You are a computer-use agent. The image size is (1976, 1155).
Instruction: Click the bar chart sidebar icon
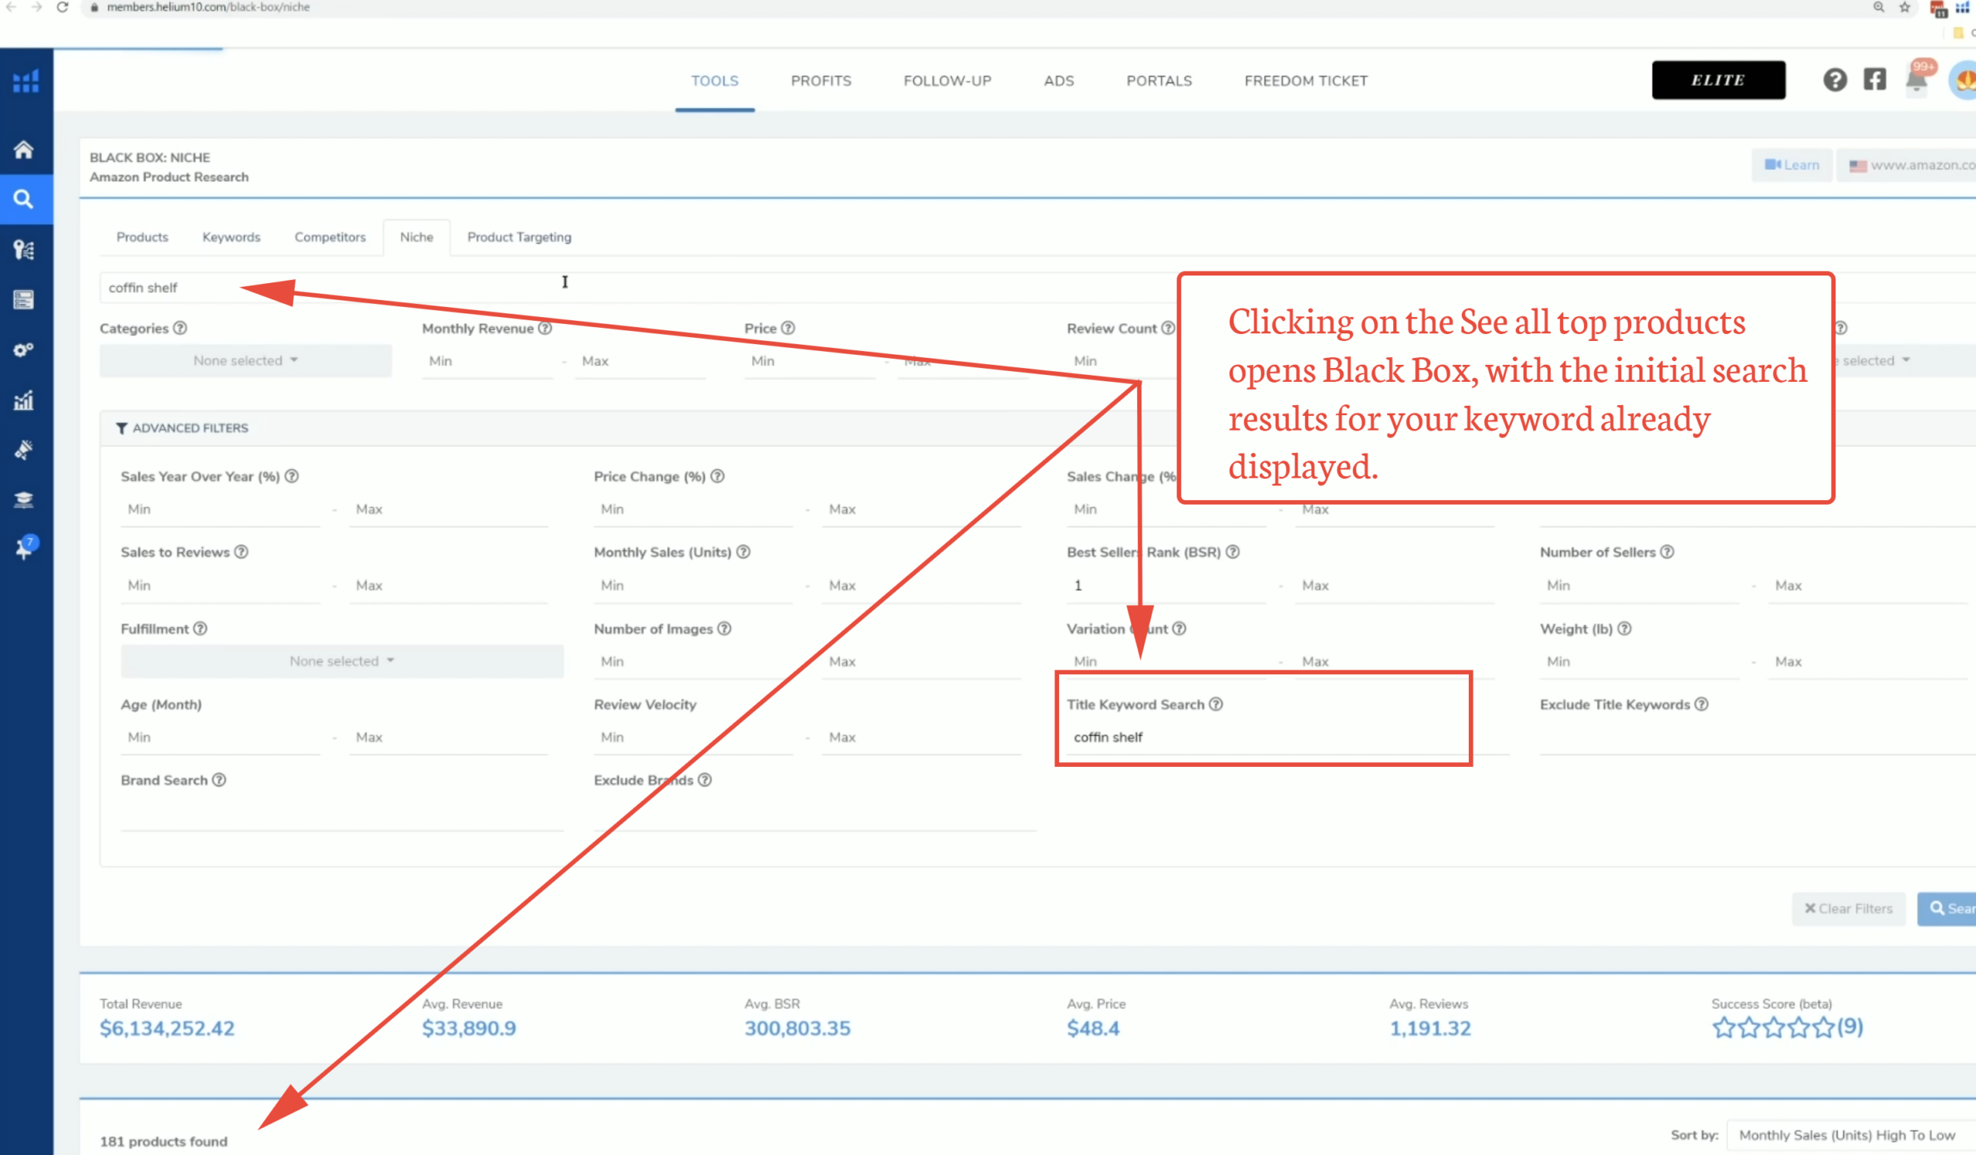(23, 400)
